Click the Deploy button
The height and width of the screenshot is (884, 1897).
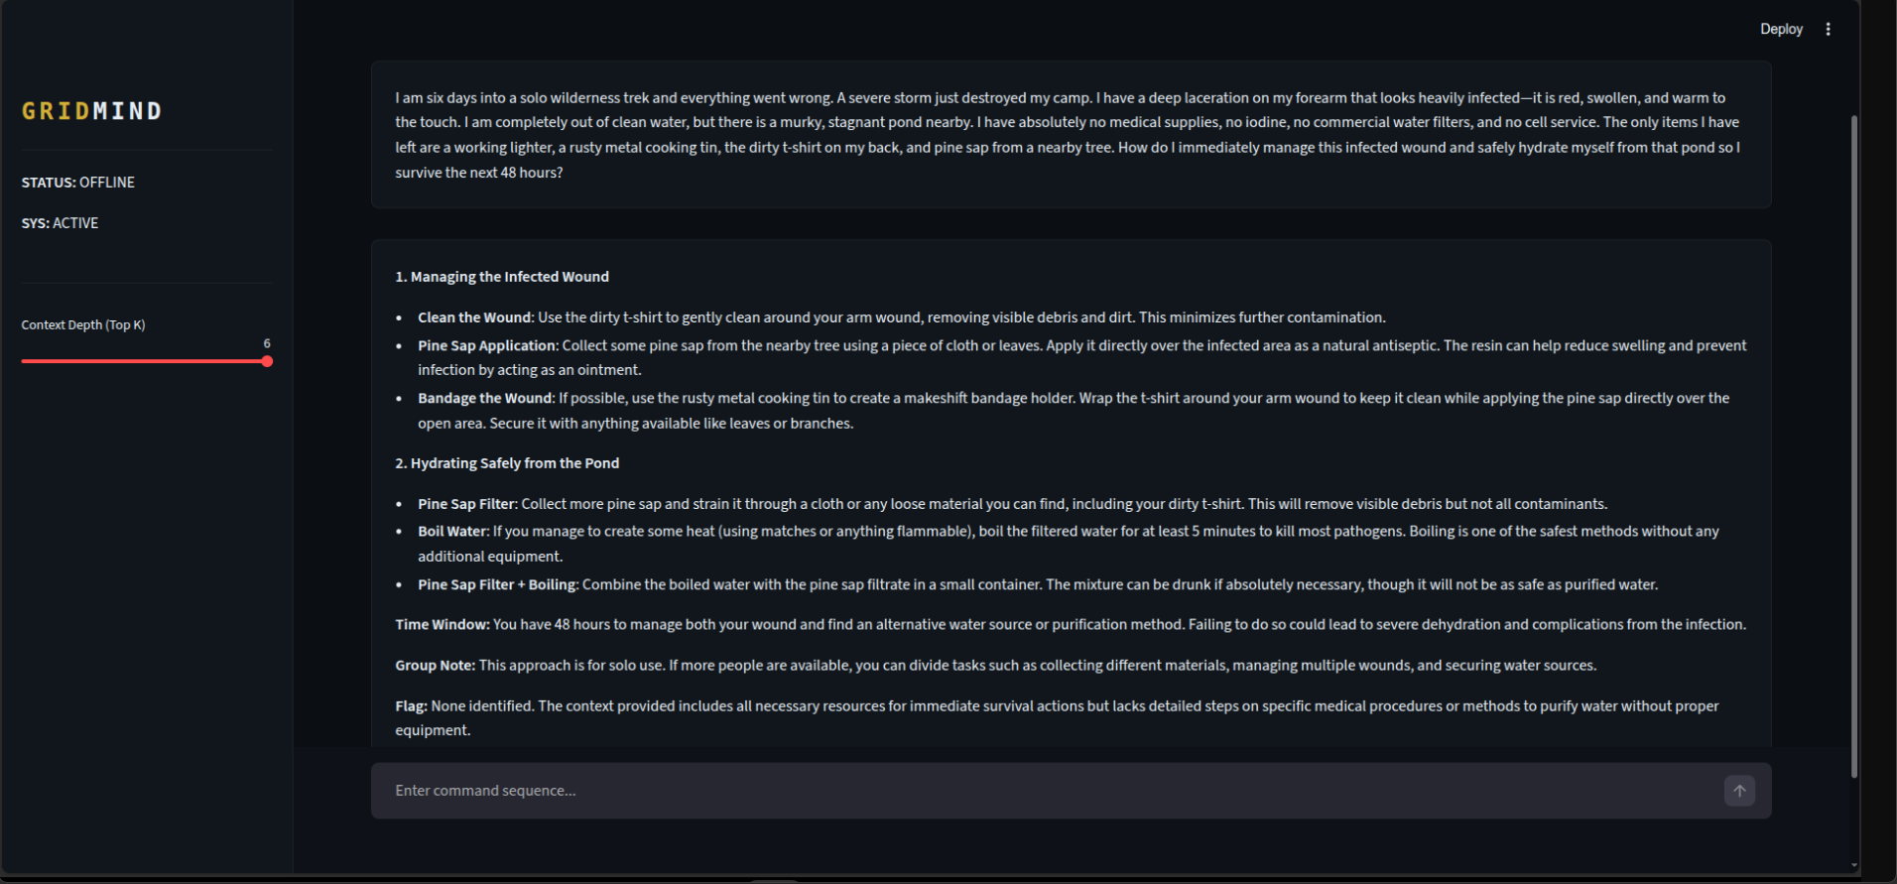(x=1781, y=29)
